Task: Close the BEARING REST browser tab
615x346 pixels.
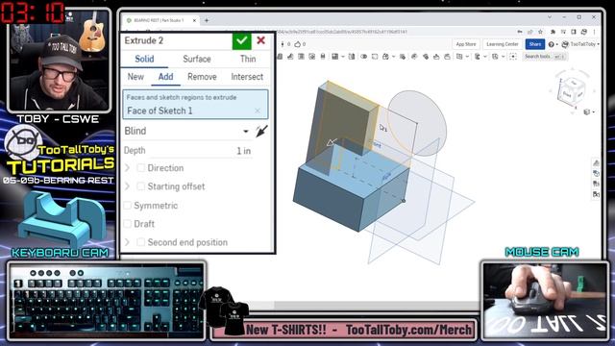Action: pyautogui.click(x=194, y=20)
